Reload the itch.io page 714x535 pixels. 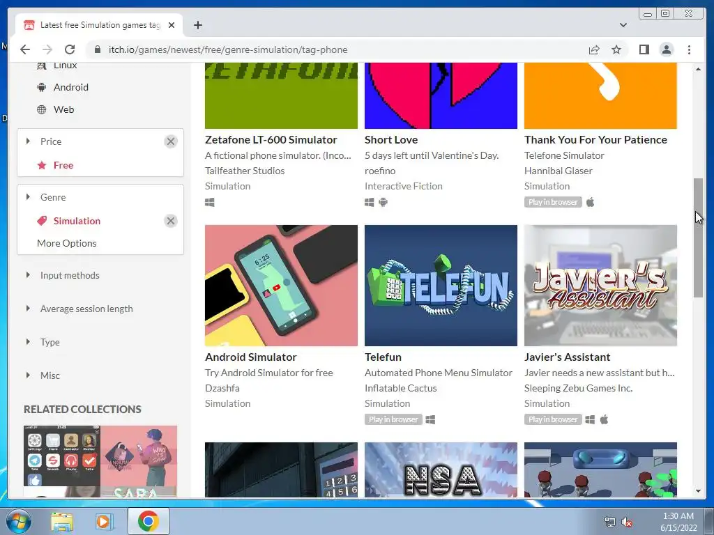[70, 49]
